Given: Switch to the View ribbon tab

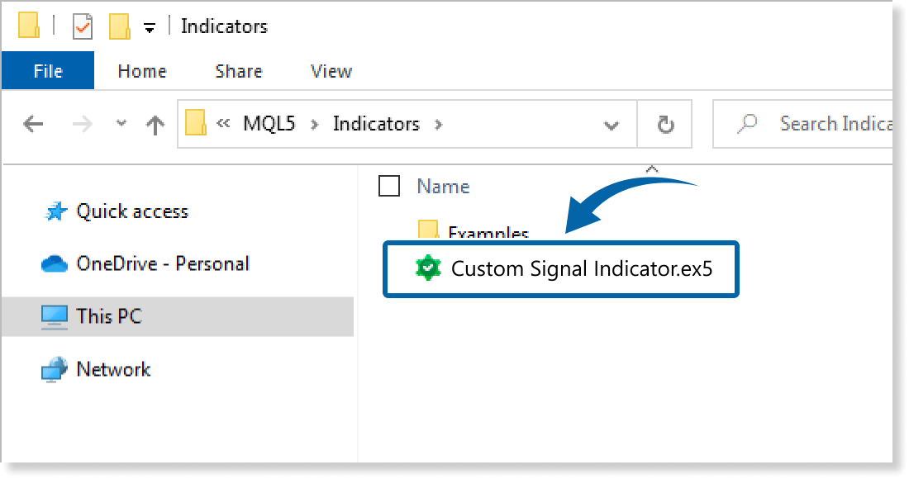Looking at the screenshot, I should pos(331,71).
